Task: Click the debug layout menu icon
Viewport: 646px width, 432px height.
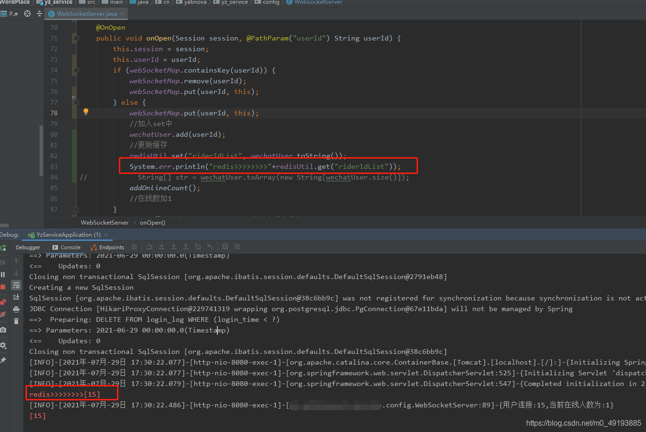Action: 134,246
